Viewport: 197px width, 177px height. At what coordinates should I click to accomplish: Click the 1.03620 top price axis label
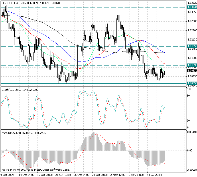tap(192, 3)
